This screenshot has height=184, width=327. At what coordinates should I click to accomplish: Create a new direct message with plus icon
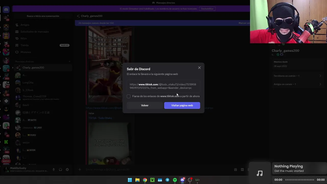click(69, 62)
